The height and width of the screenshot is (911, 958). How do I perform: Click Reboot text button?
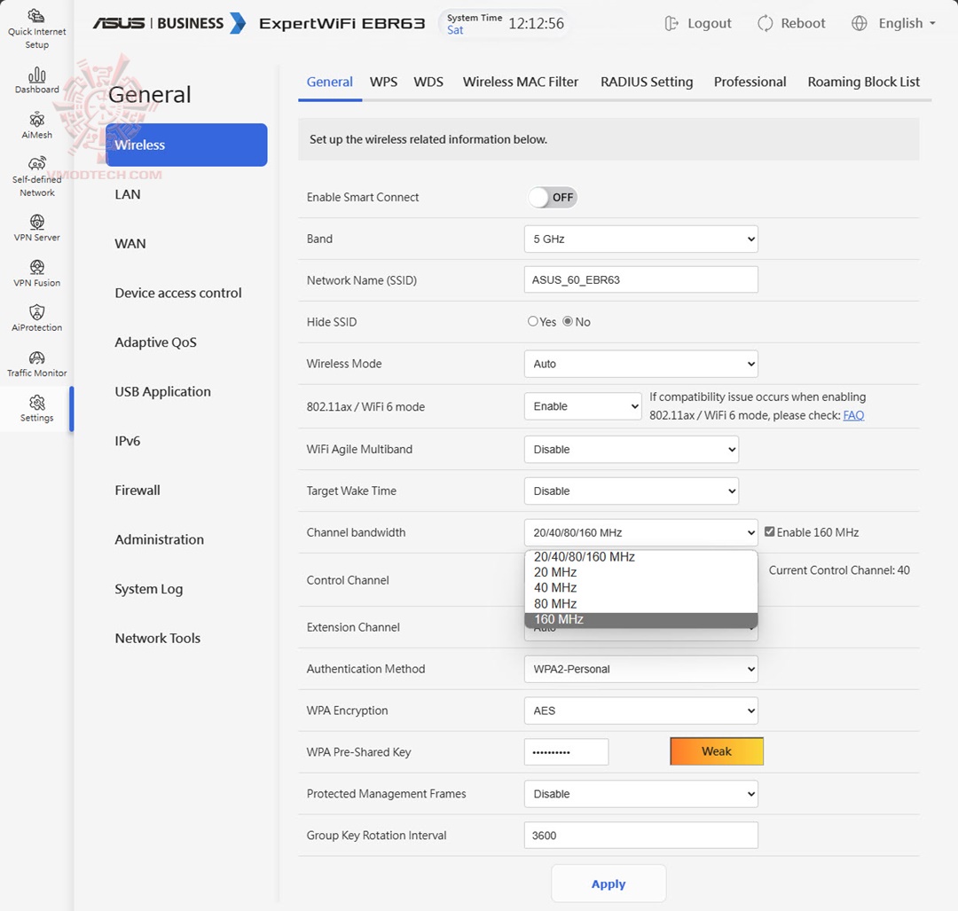point(803,23)
